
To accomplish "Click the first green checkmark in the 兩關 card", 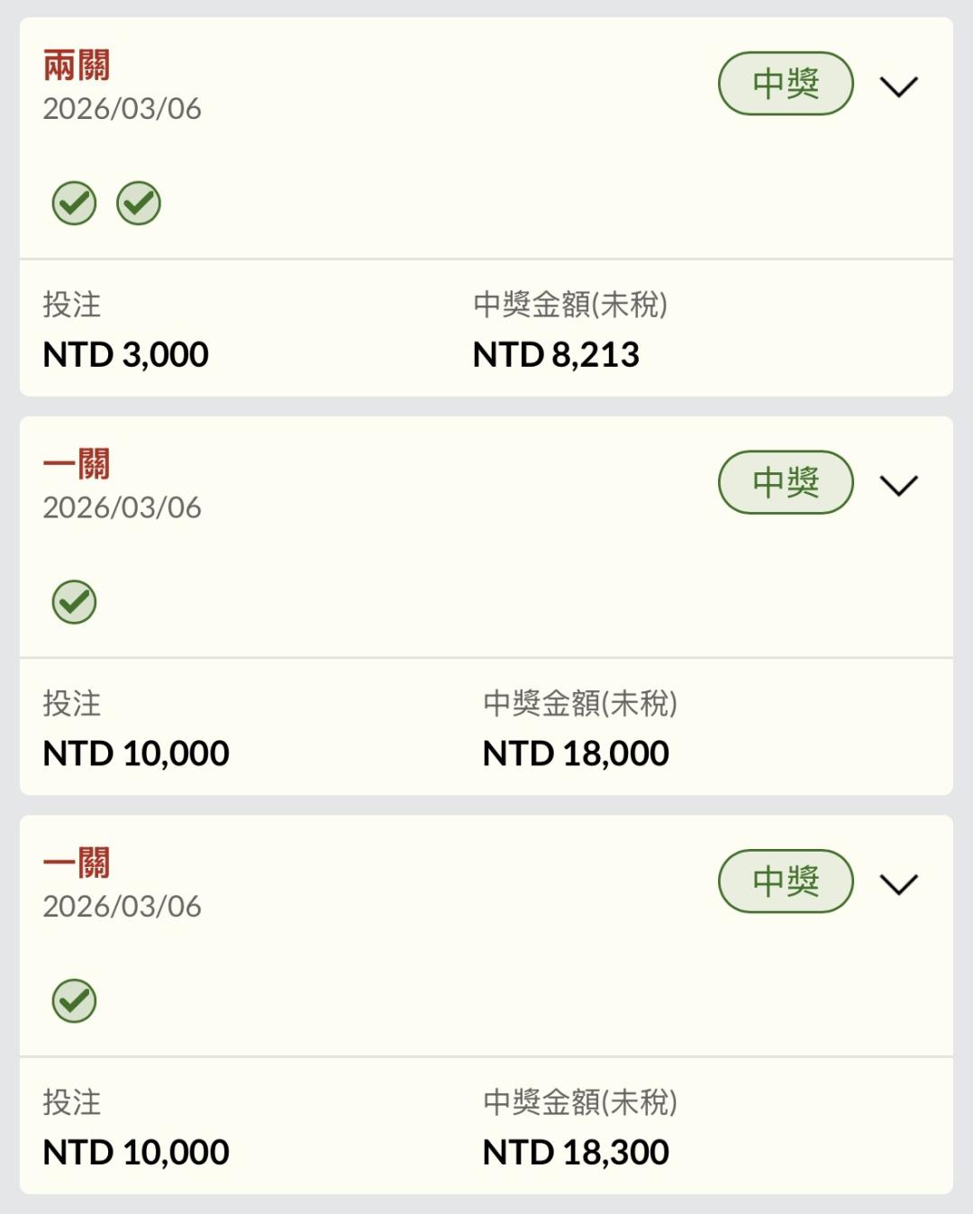I will point(74,203).
